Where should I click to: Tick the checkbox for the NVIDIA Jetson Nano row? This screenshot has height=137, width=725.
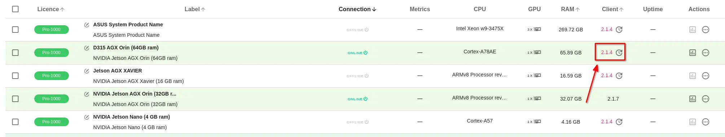(15, 122)
